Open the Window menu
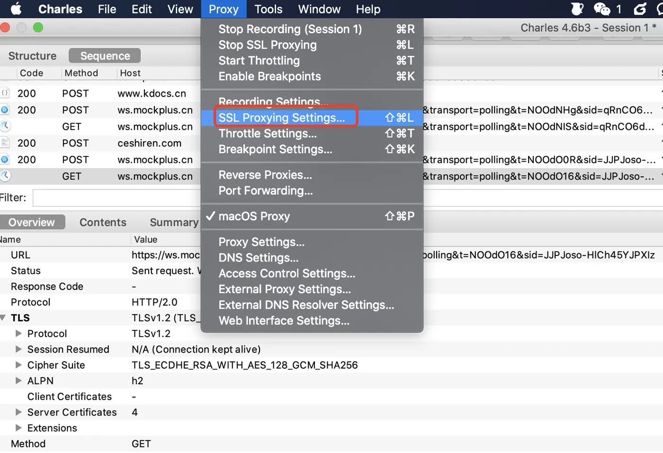This screenshot has width=663, height=453. coord(319,9)
